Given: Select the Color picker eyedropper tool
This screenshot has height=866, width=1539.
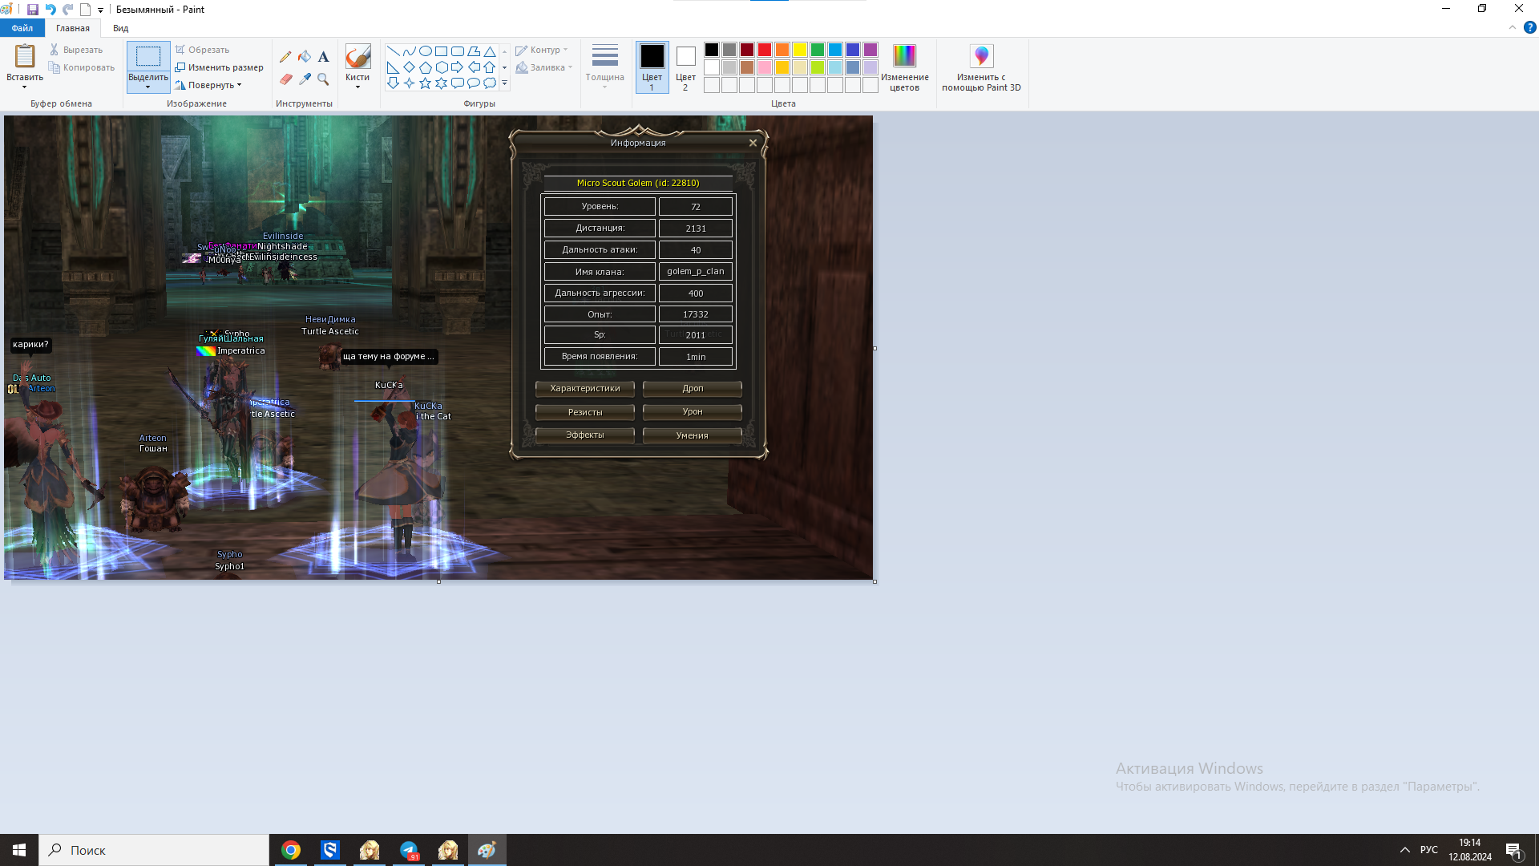Looking at the screenshot, I should [x=305, y=79].
